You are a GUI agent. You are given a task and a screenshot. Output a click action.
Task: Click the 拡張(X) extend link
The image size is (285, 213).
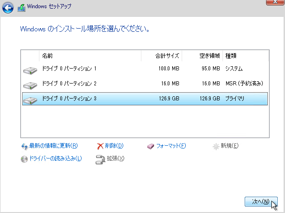pos(116,159)
